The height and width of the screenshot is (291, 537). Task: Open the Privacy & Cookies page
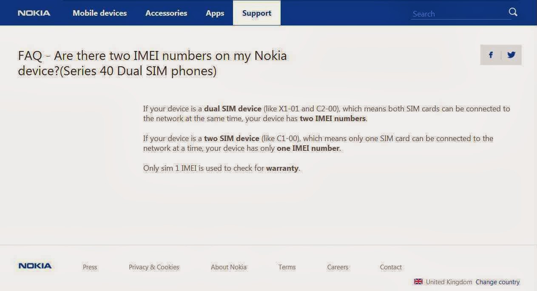153,267
